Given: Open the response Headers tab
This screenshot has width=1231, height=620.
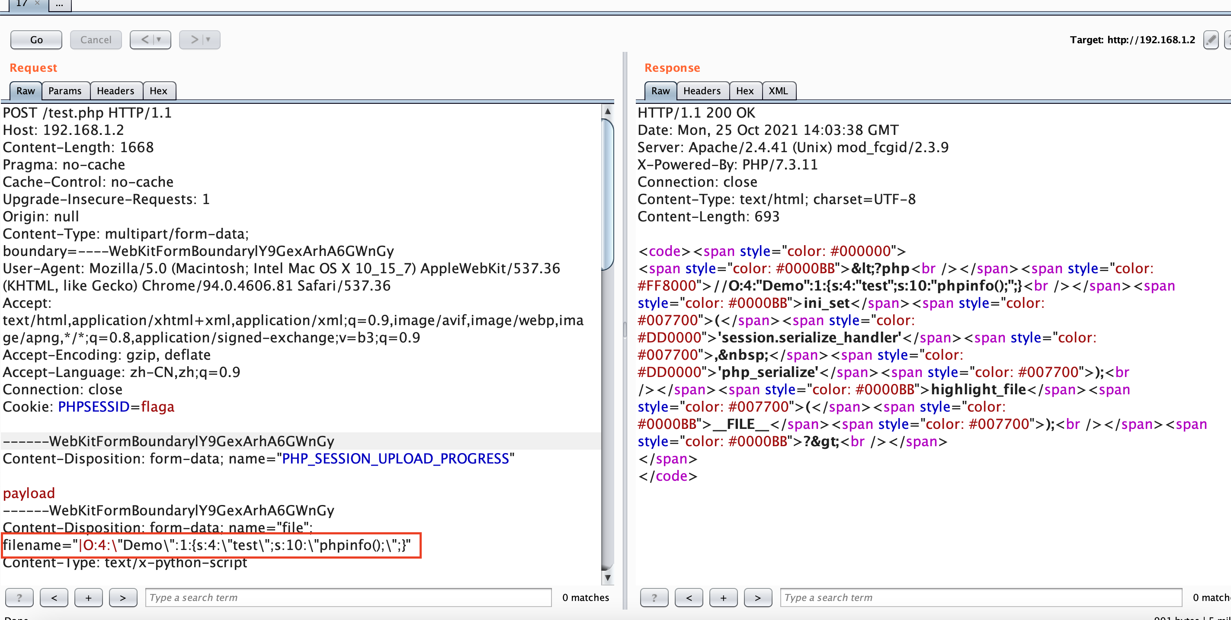Looking at the screenshot, I should [x=702, y=91].
